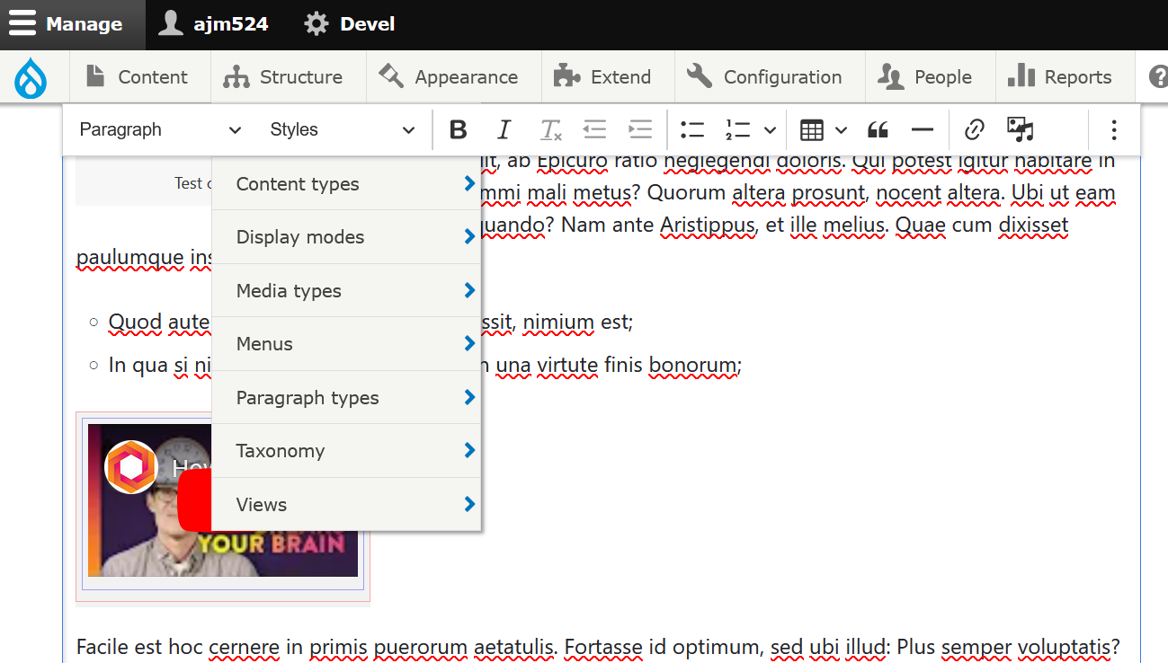
Task: Click the increase indent icon
Action: pos(639,130)
